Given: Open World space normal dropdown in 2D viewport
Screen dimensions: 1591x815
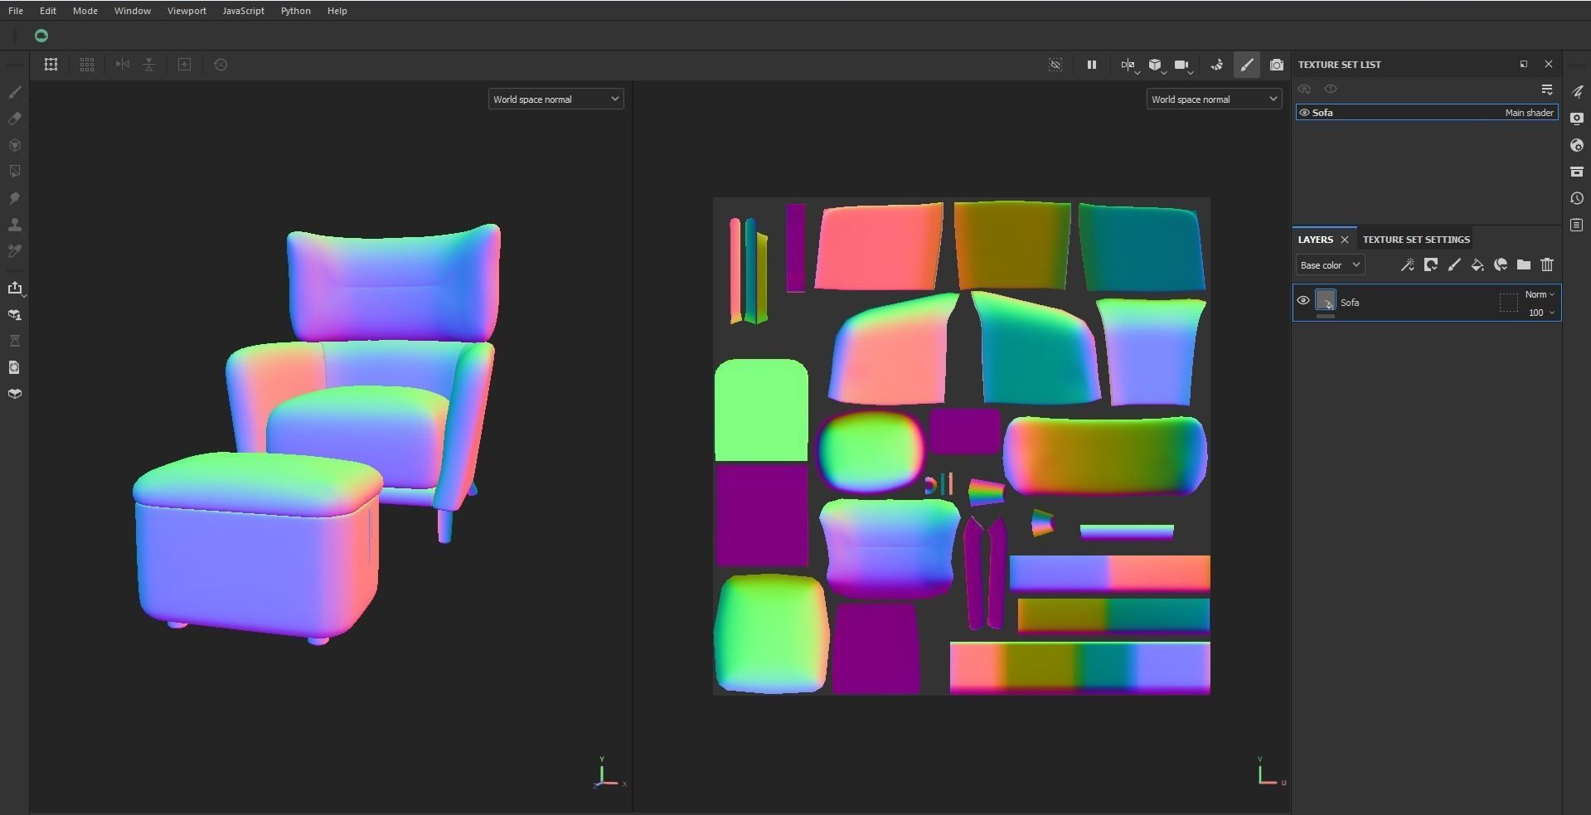Looking at the screenshot, I should click(1214, 99).
